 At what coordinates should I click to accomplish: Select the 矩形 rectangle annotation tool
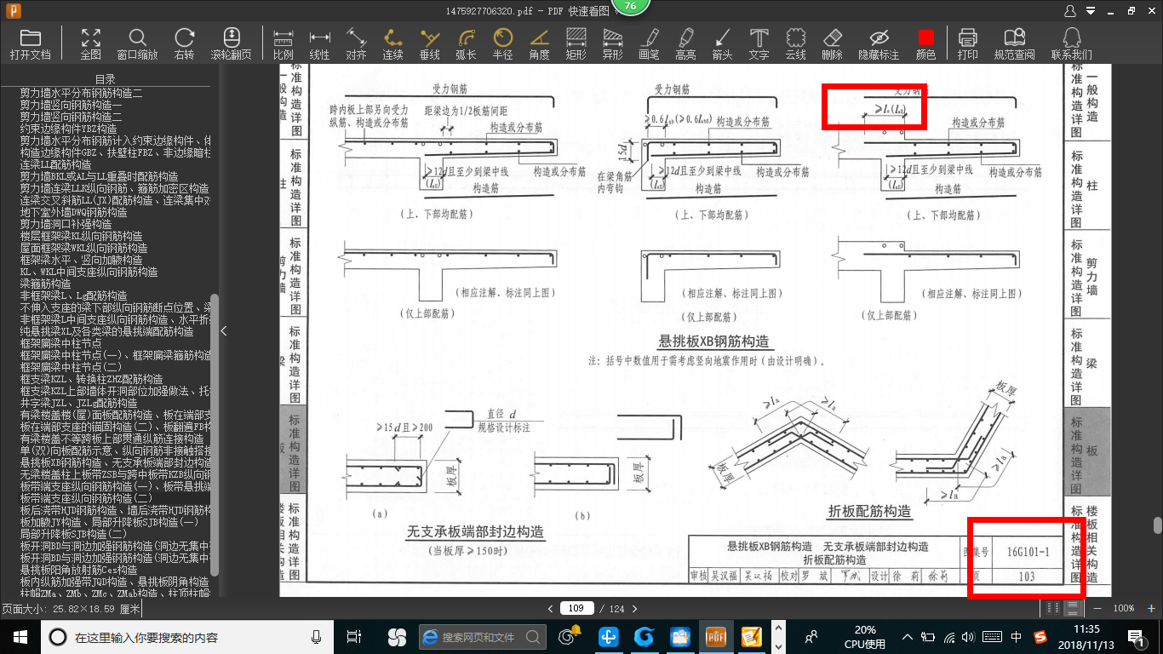coord(576,43)
